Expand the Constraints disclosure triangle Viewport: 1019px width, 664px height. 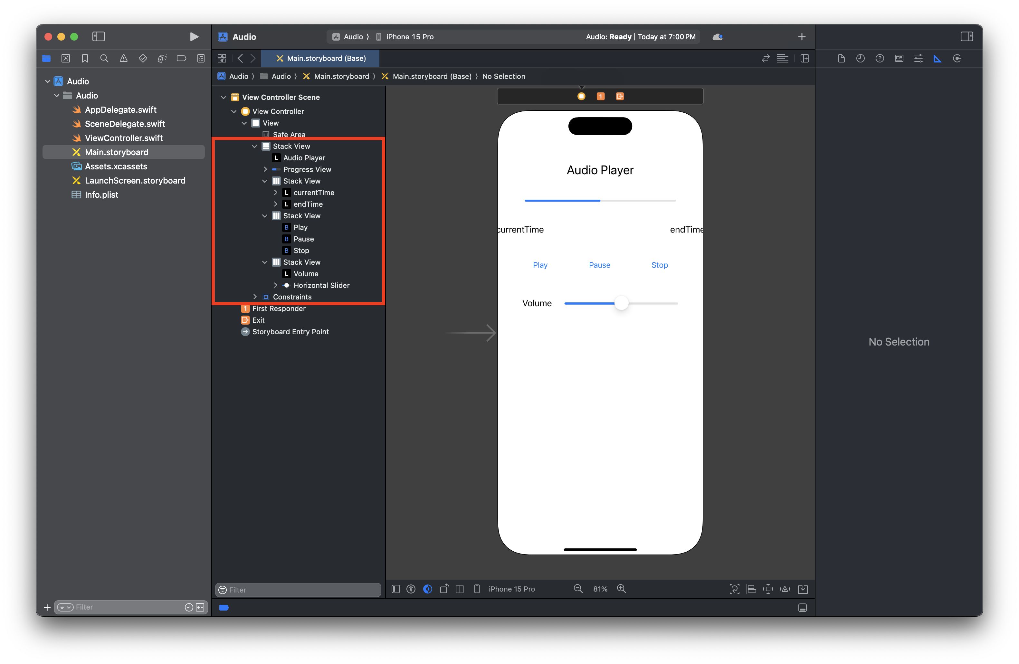click(x=255, y=297)
